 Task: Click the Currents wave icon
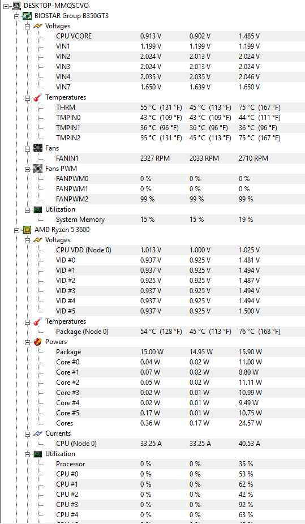[38, 433]
